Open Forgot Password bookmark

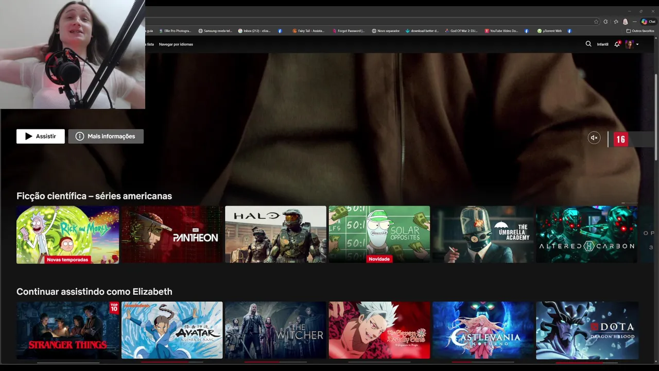(349, 31)
